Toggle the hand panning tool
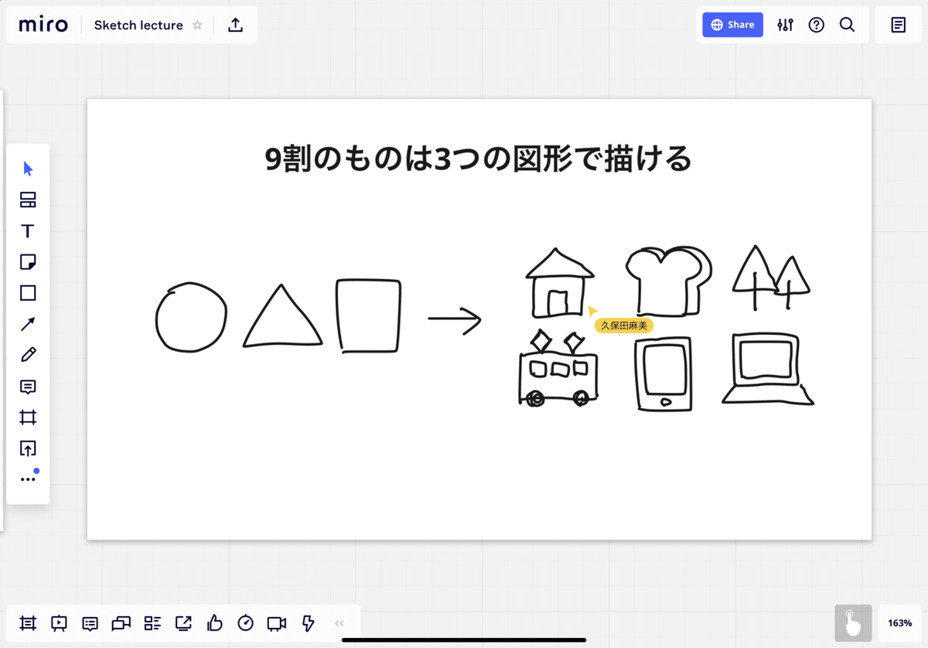The height and width of the screenshot is (648, 928). coord(852,623)
